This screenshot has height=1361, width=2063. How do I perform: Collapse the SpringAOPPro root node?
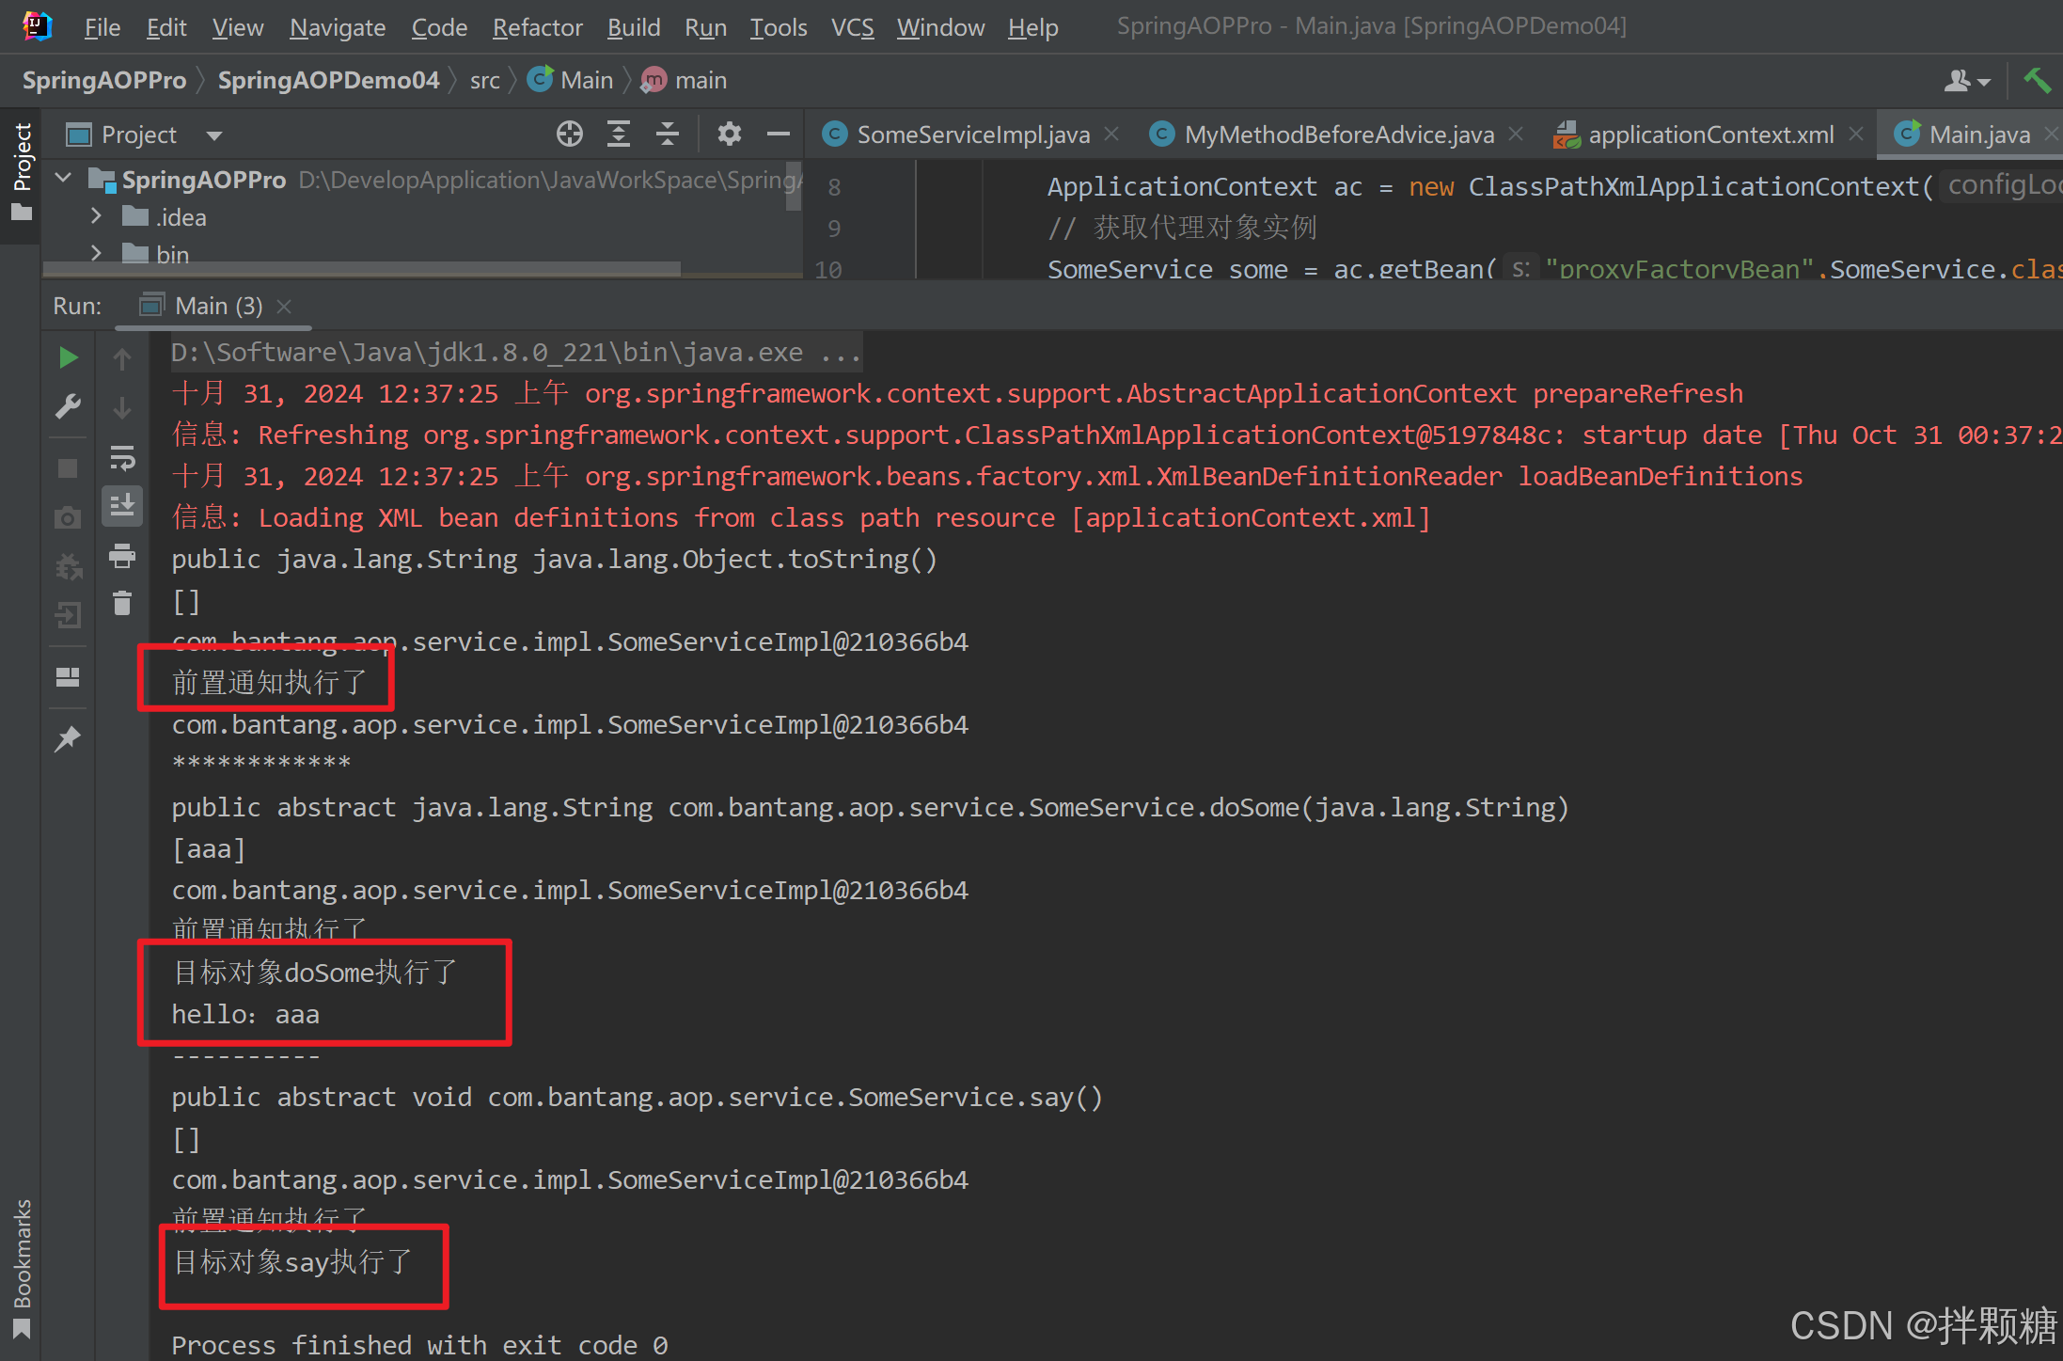tap(64, 178)
